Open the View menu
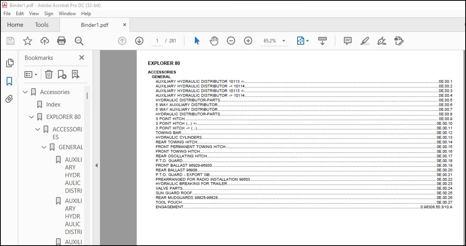466x246 pixels. (x=34, y=13)
